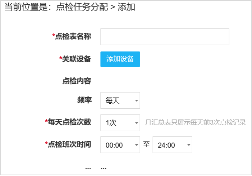
Task: Select the 点检内容 label
Action: coord(77,81)
